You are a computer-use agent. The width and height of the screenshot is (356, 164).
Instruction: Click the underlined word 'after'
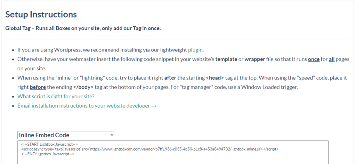click(x=170, y=78)
